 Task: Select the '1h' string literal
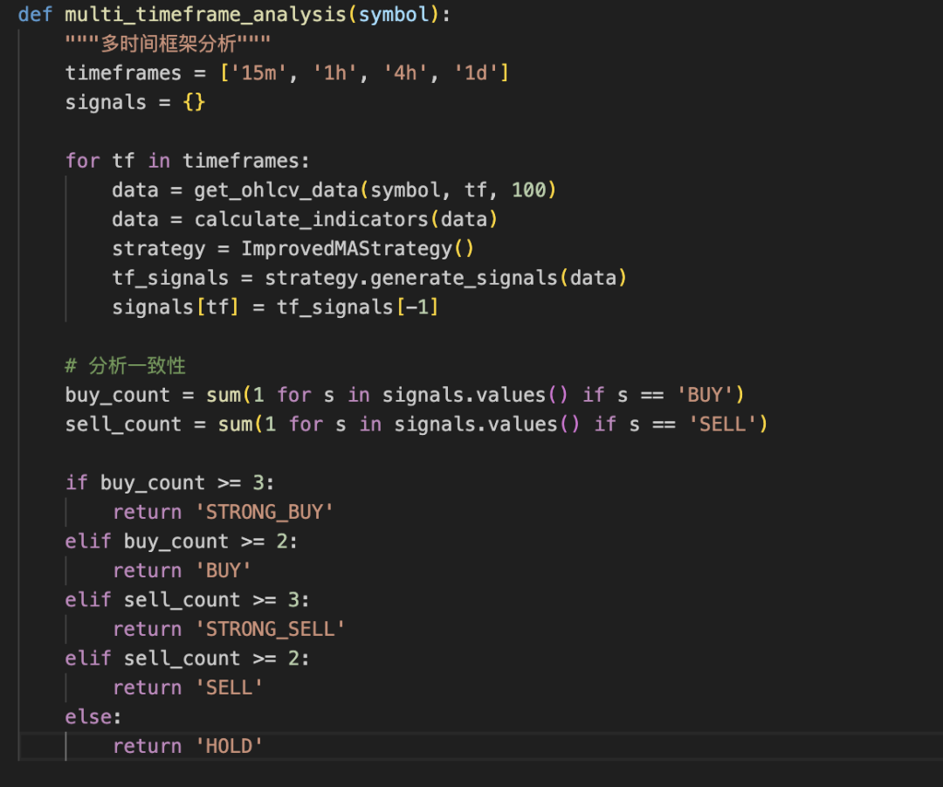[x=335, y=72]
